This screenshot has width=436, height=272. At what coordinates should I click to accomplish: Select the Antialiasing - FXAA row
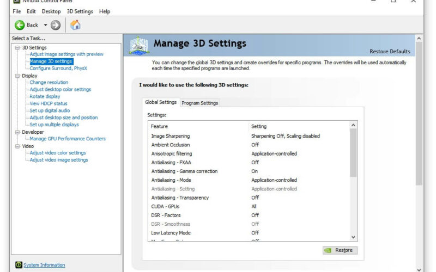pyautogui.click(x=249, y=162)
